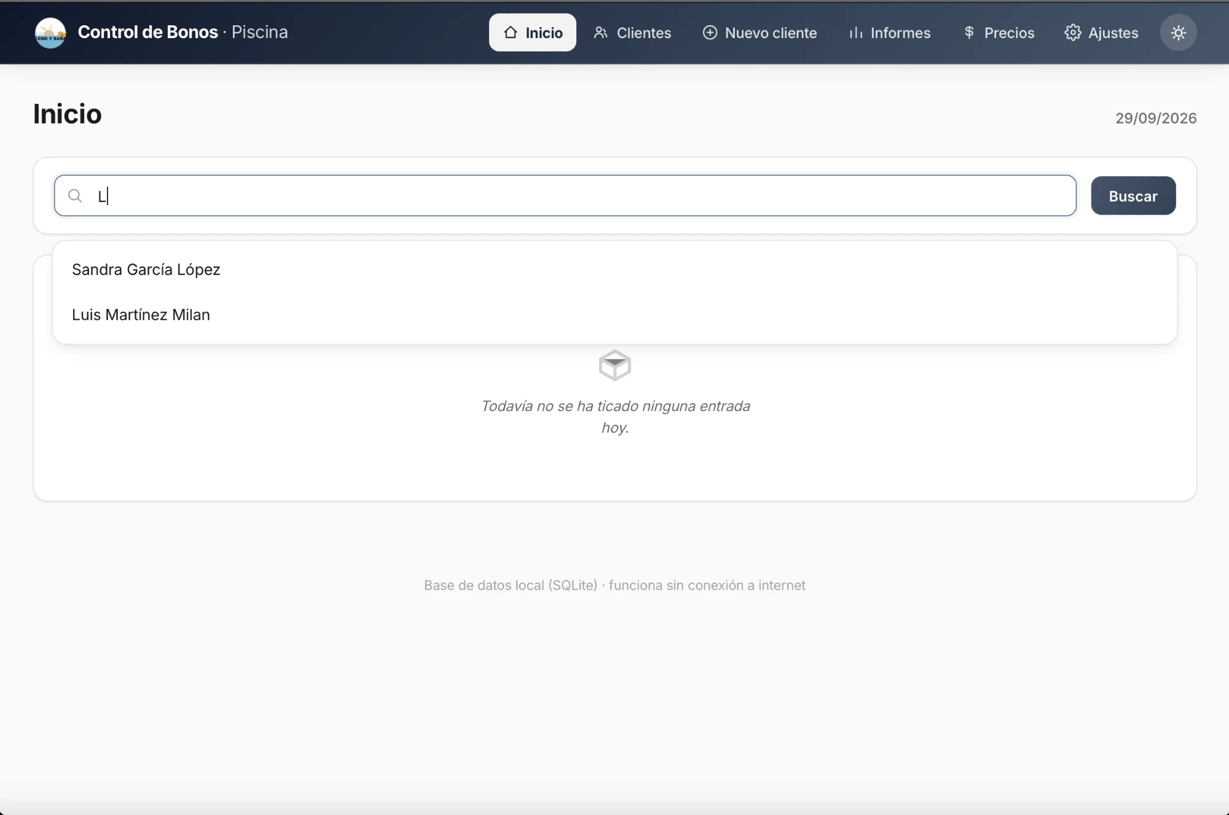Click the SQLite local database footer text
This screenshot has width=1229, height=815.
click(x=614, y=585)
